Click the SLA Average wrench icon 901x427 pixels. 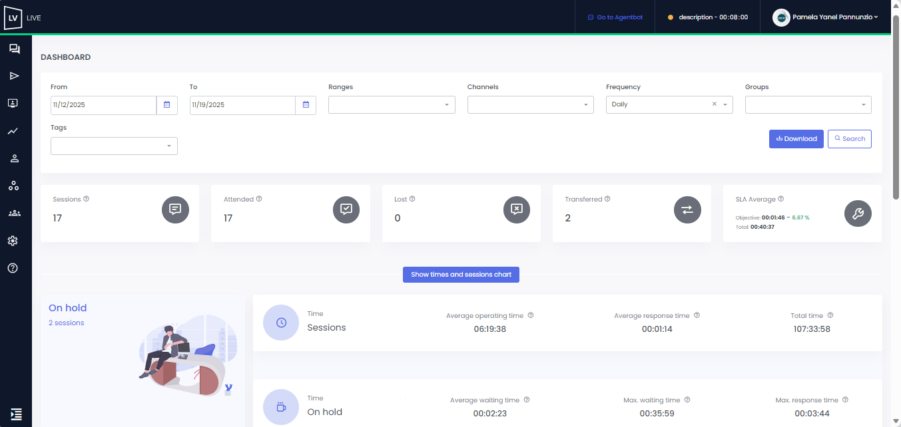coord(858,213)
